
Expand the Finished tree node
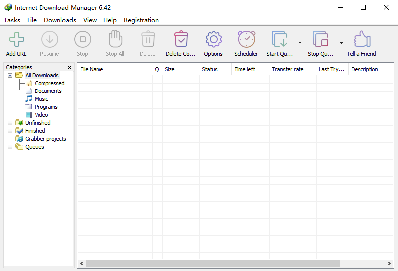10,131
